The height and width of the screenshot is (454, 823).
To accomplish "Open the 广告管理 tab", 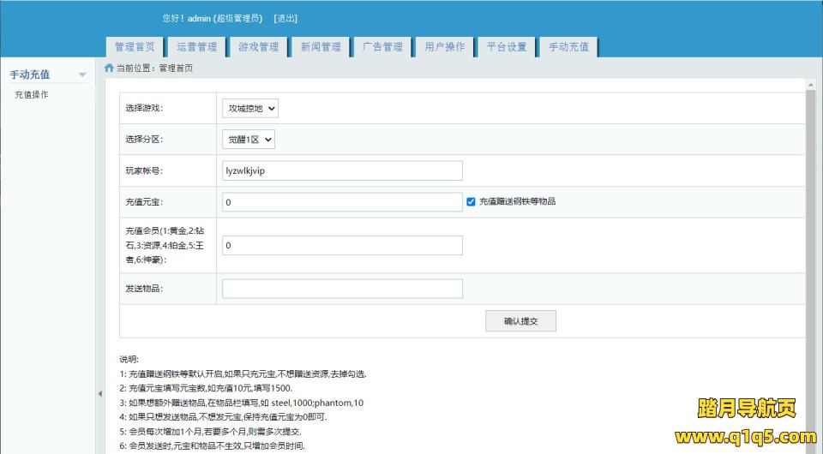I will point(382,47).
